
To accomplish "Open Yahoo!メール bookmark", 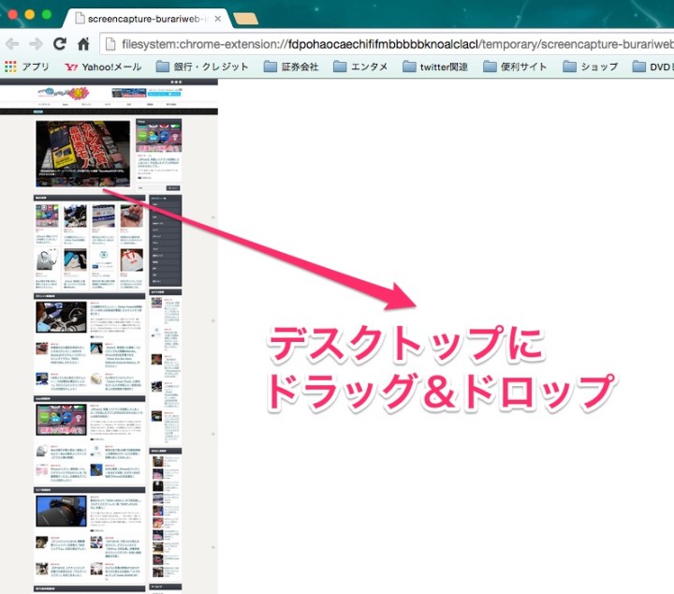I will (103, 67).
